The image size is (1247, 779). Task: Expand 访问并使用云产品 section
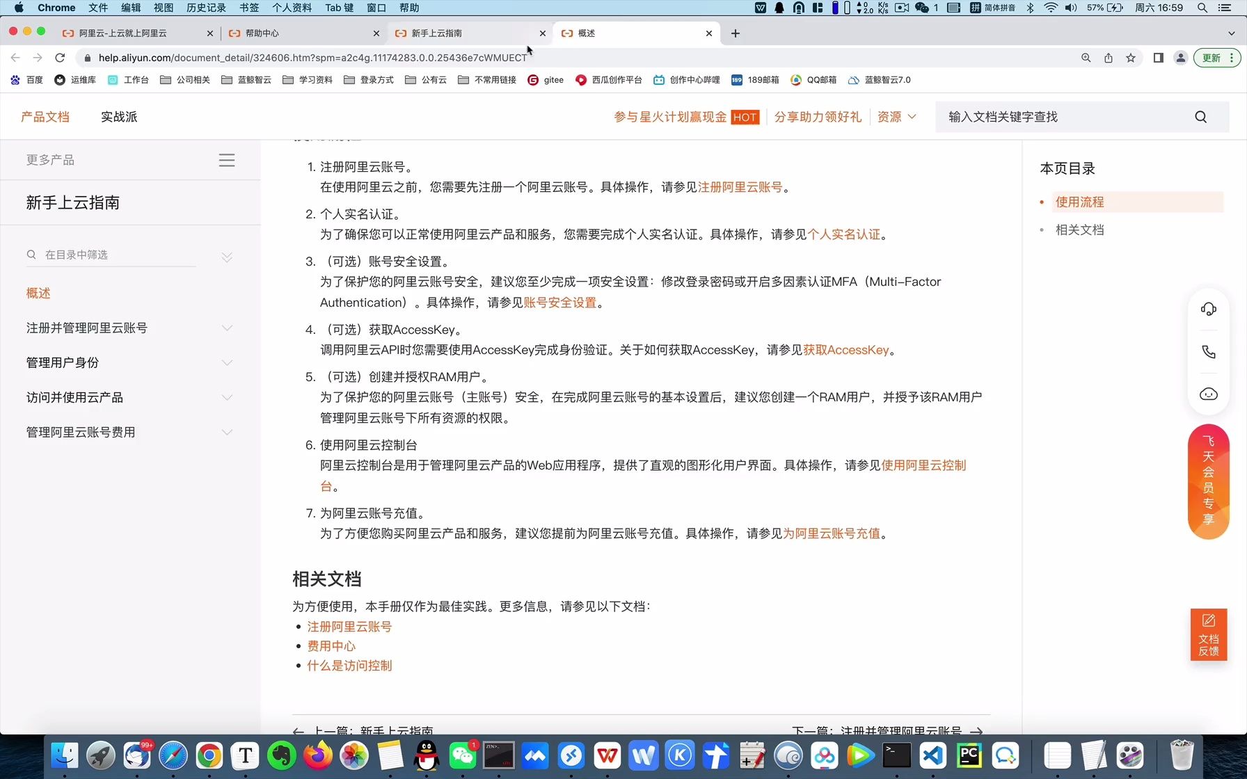(227, 397)
